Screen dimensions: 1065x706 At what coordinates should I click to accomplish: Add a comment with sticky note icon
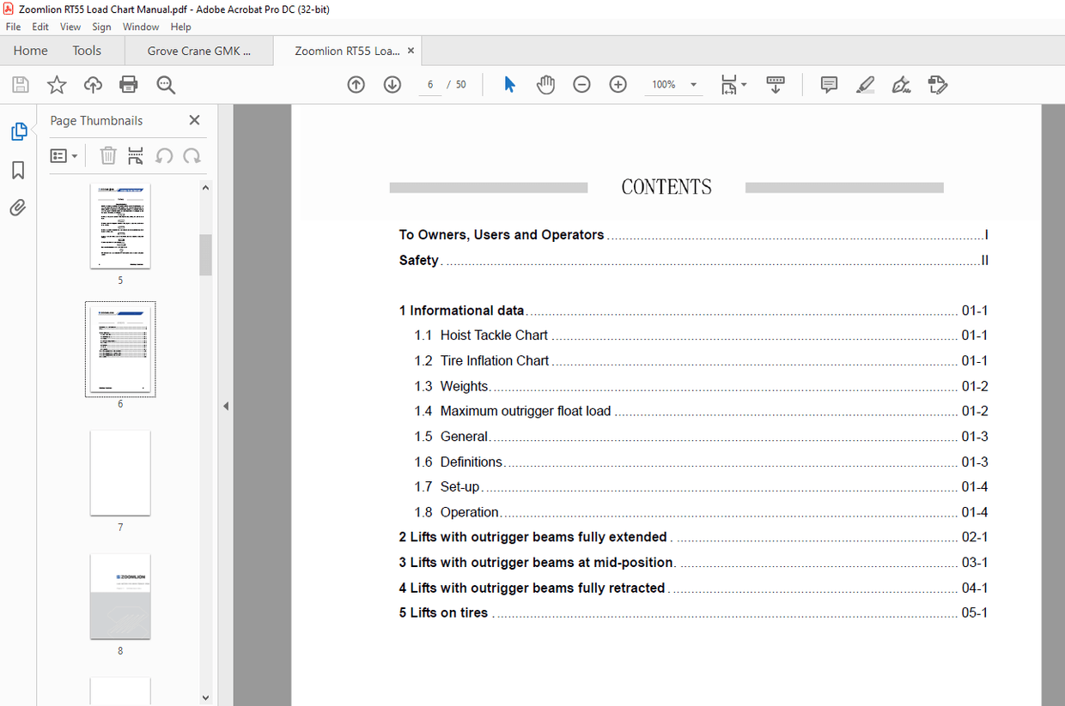pyautogui.click(x=829, y=84)
